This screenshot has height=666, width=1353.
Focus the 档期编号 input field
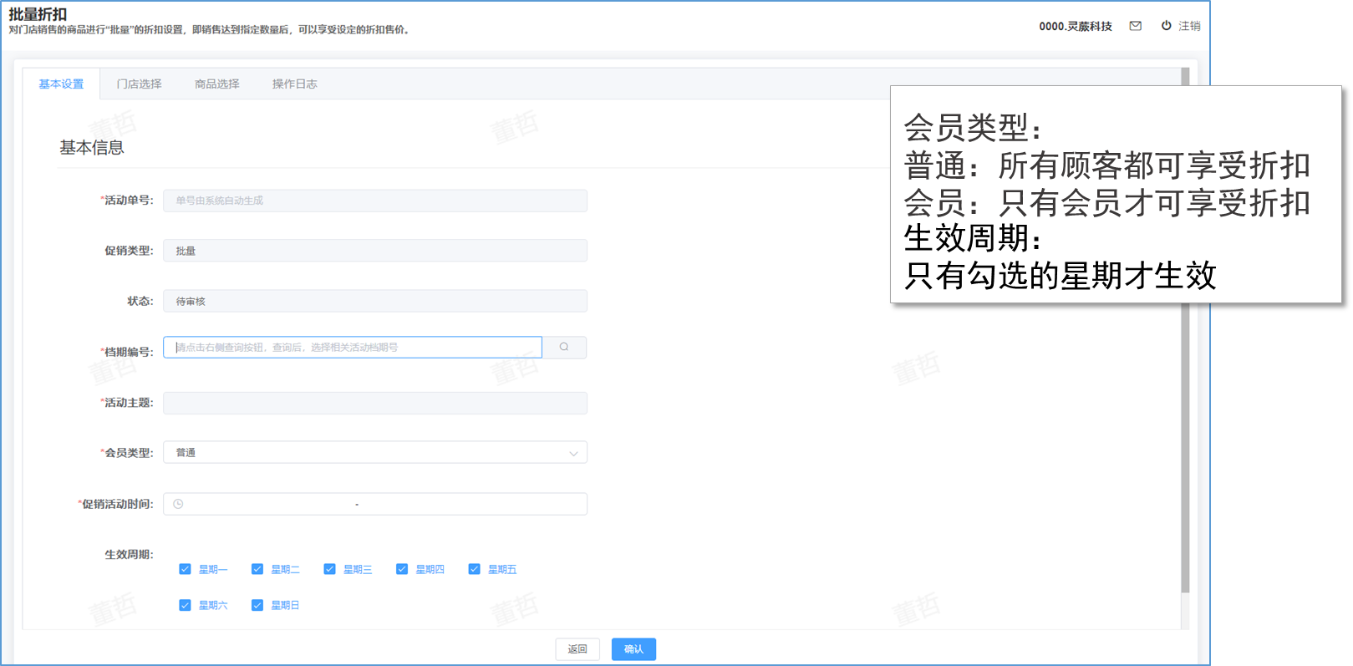pyautogui.click(x=353, y=347)
